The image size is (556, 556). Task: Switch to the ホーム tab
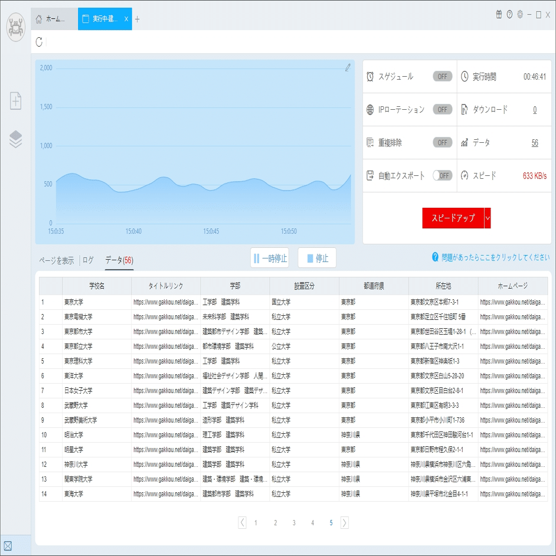pyautogui.click(x=54, y=19)
